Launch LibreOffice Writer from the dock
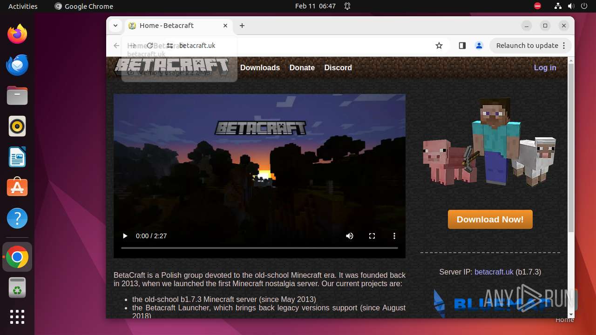Image resolution: width=596 pixels, height=335 pixels. coord(17,157)
